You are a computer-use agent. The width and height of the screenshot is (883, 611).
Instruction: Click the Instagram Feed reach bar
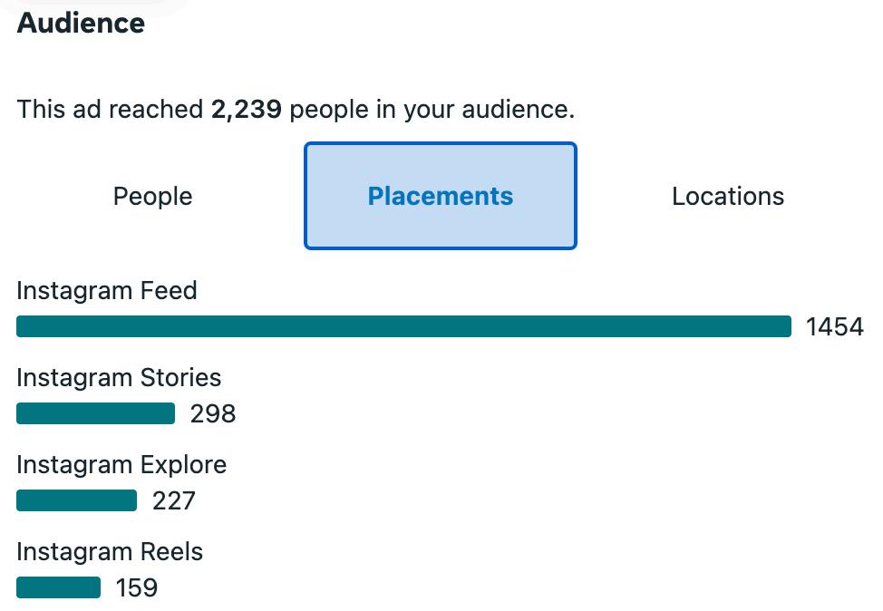coord(403,326)
